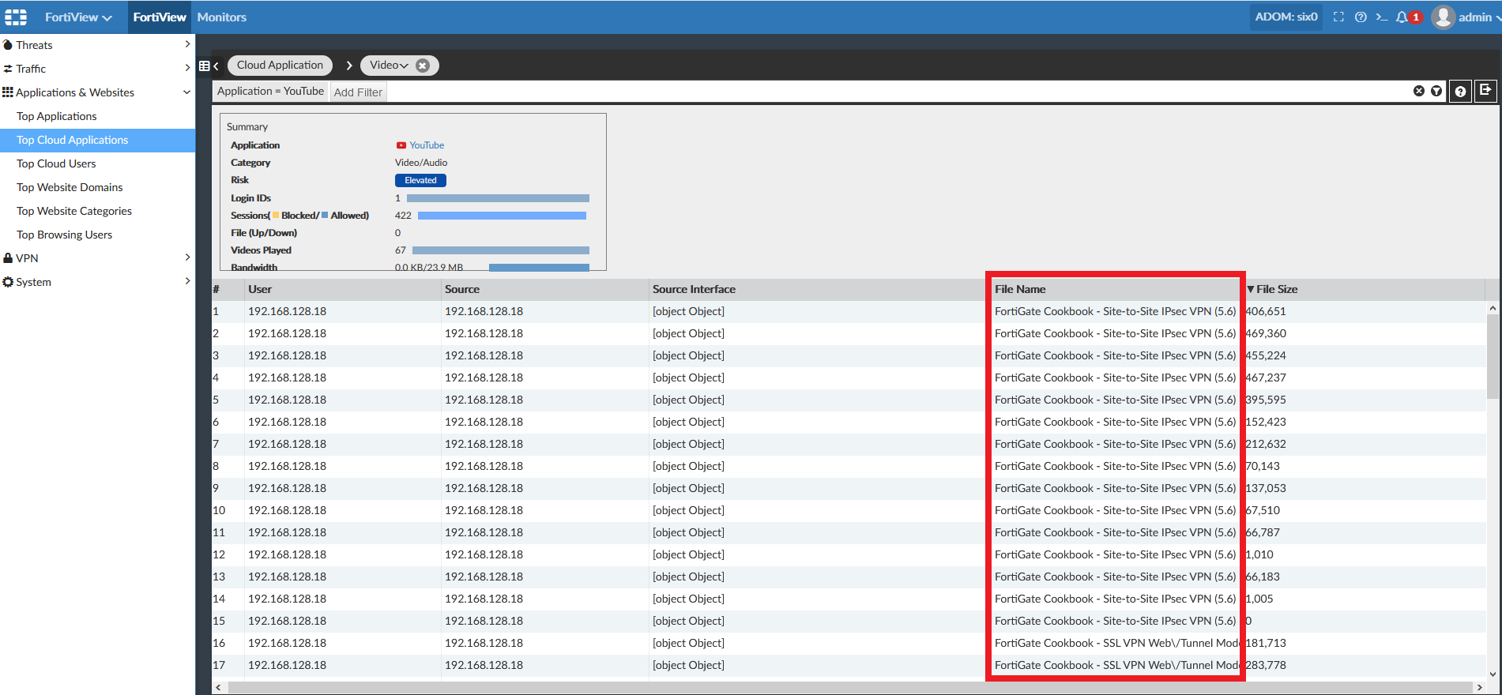Expand the Traffic menu chevron

click(x=187, y=68)
